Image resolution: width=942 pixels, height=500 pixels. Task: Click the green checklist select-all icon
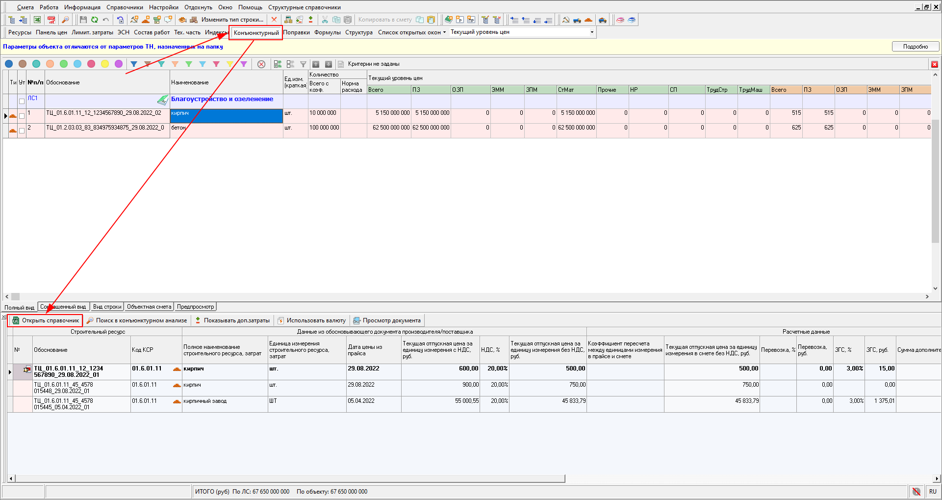(x=278, y=64)
